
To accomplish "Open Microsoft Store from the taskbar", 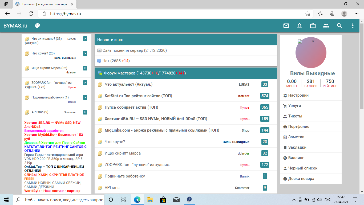I will click(x=163, y=199).
